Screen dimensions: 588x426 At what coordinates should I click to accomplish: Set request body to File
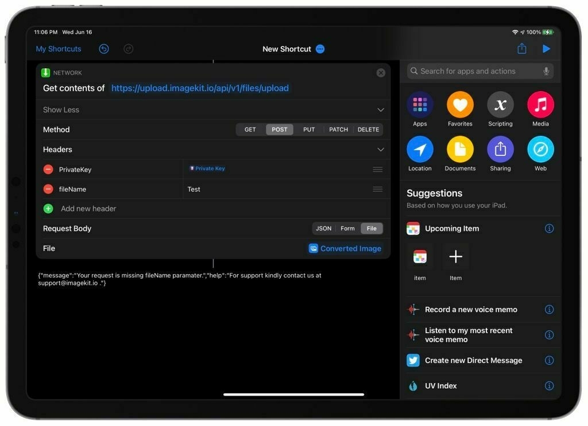372,228
